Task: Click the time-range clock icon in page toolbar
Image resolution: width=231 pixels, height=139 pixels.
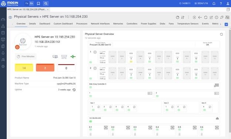Action: [x=178, y=17]
